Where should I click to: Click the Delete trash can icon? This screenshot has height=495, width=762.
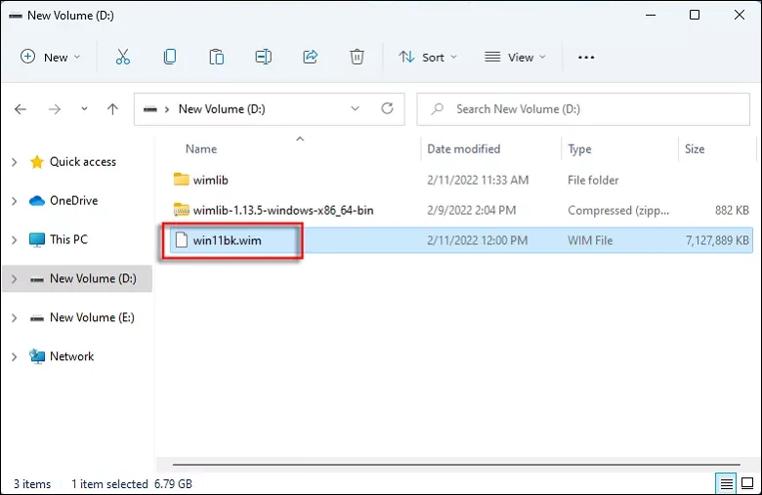click(357, 57)
